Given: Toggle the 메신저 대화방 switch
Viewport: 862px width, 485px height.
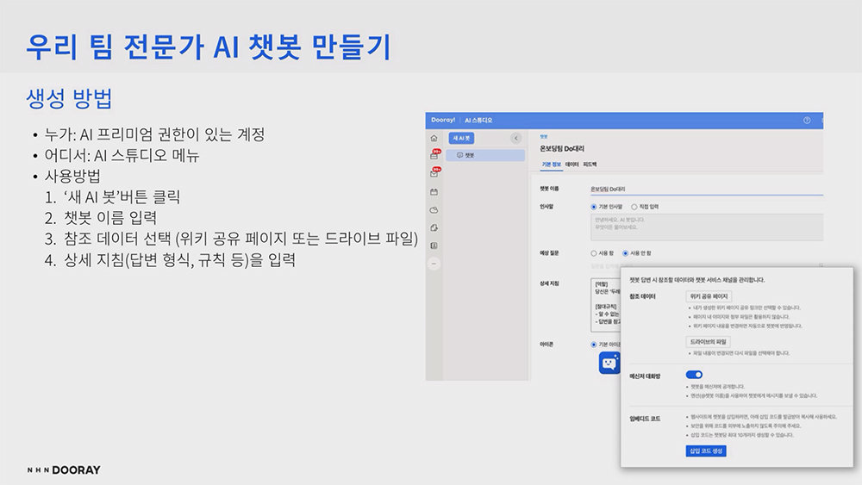Looking at the screenshot, I should (x=694, y=375).
